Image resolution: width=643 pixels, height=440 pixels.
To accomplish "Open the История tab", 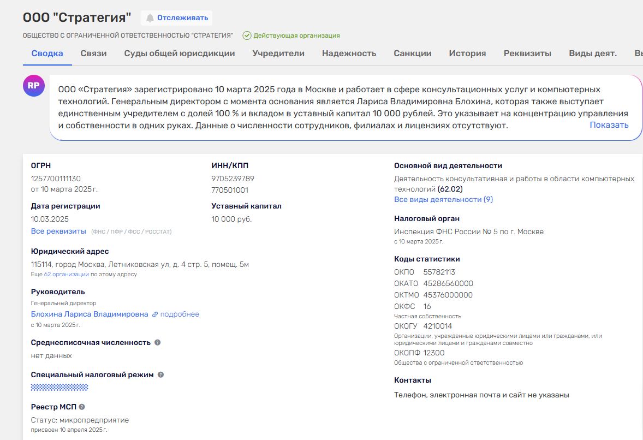I will (x=467, y=53).
